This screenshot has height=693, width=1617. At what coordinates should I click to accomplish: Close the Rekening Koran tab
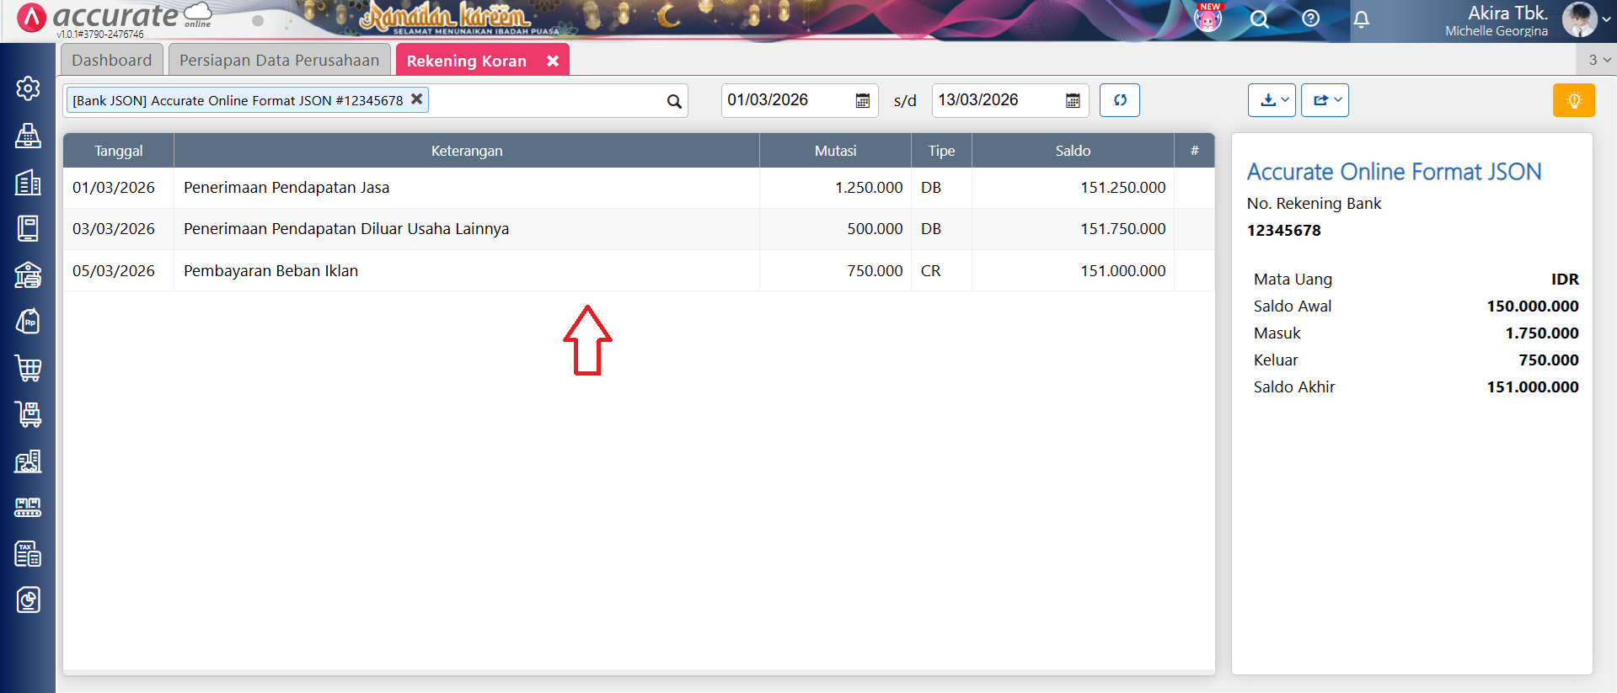coord(553,61)
